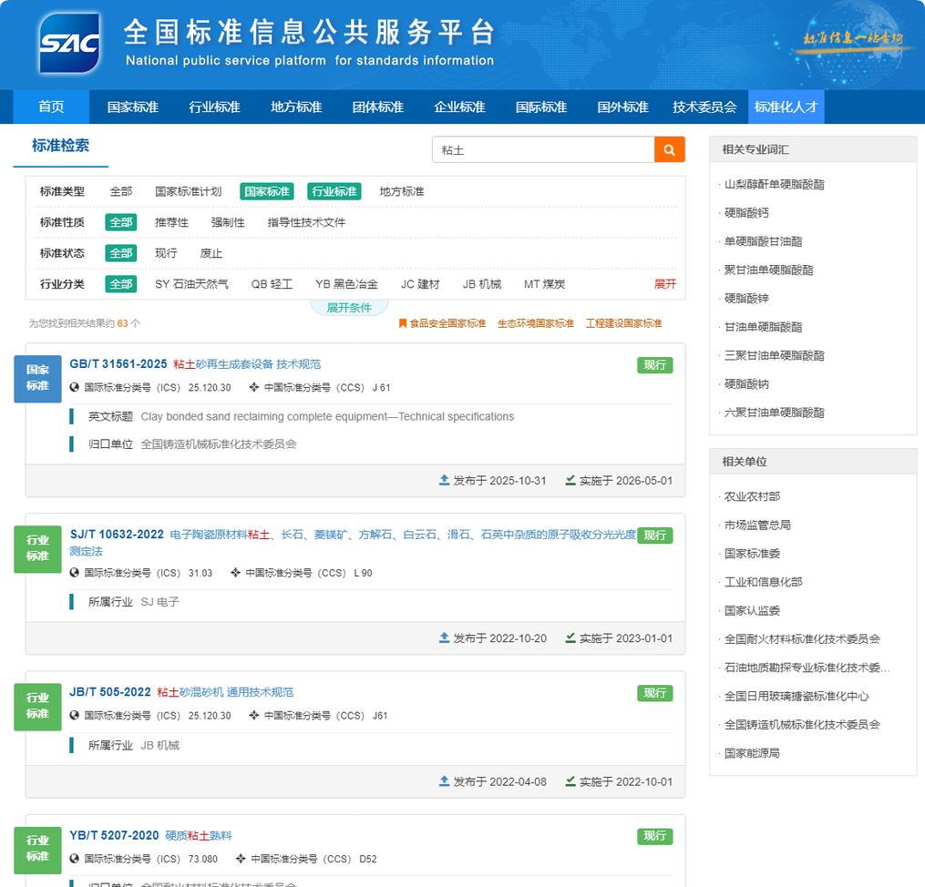Open GB/T 31561-2025 standard title link
Viewport: 925px width, 887px height.
pyautogui.click(x=195, y=364)
